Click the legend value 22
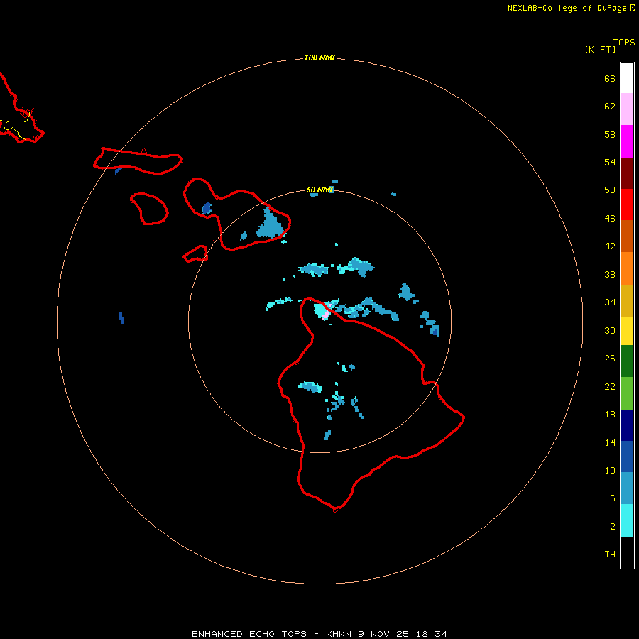 610,387
